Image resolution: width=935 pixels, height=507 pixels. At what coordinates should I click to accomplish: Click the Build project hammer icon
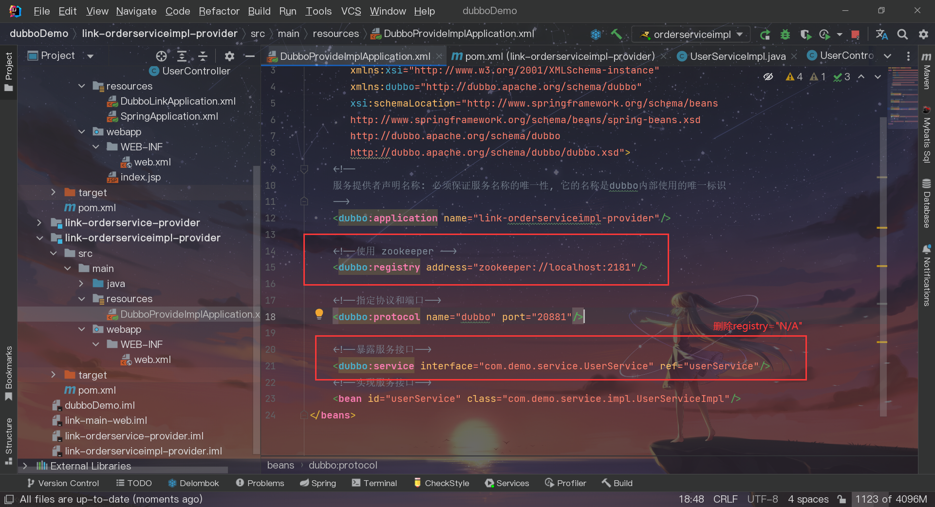[x=616, y=34]
